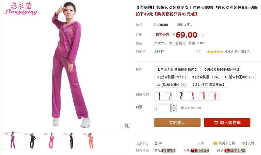Open the 恋衣莹 Lianyiying store logo
261x155 pixels.
click(x=21, y=9)
